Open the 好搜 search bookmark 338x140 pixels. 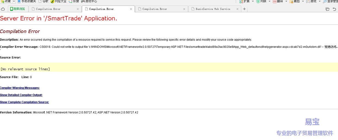[74, 1]
